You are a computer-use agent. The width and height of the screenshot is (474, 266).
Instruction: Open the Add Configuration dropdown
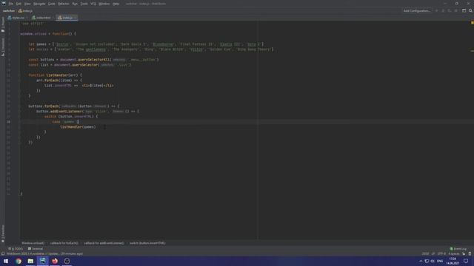point(417,11)
